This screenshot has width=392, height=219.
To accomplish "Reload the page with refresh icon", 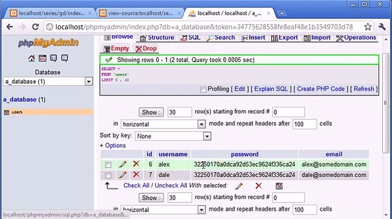I will click(x=35, y=27).
